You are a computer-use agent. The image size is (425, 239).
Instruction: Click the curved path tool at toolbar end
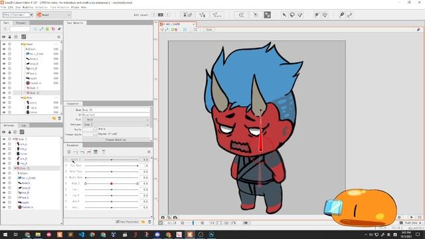tap(350, 15)
